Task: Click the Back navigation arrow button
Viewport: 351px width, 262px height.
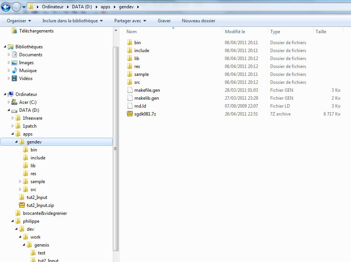Action: 6,7
